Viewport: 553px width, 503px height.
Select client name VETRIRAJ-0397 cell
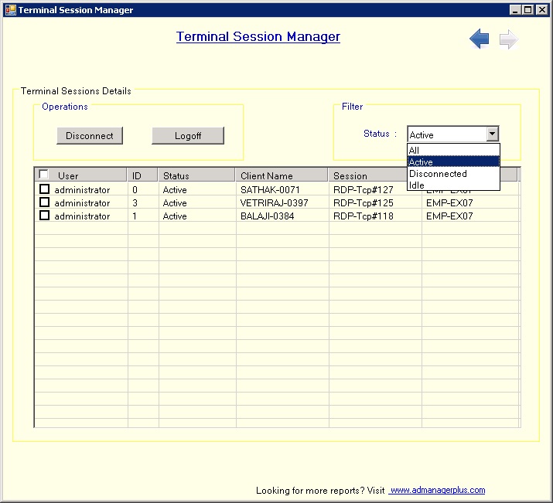(x=274, y=203)
